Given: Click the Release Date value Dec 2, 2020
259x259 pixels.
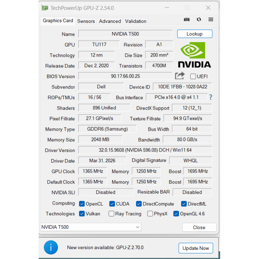Looking at the screenshot, I should point(96,66).
